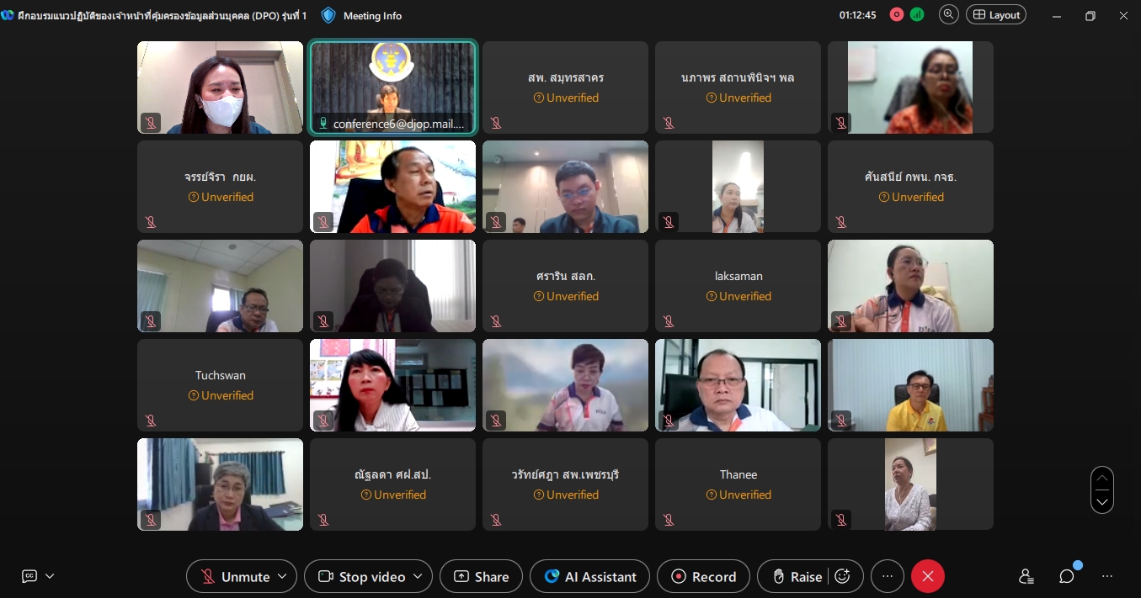The image size is (1141, 598).
Task: Raise hand with the Raise button
Action: click(x=797, y=576)
